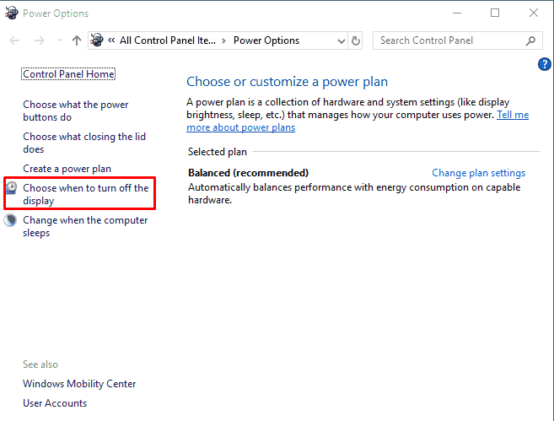554x421 pixels.
Task: Click Power Options icon in address bar
Action: point(97,40)
